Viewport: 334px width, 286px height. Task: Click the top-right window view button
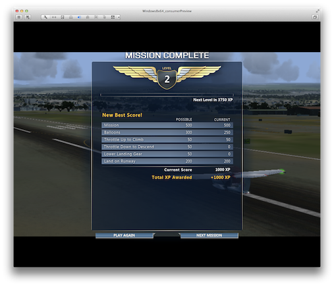coord(315,17)
